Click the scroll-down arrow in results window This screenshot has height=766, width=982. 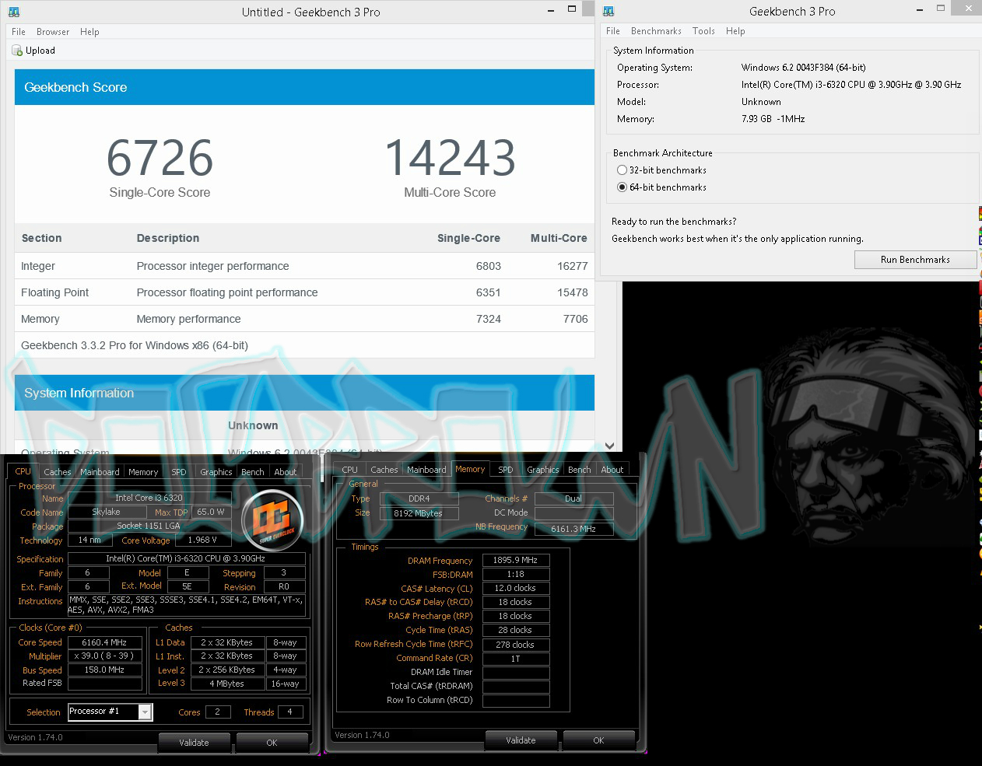point(609,446)
